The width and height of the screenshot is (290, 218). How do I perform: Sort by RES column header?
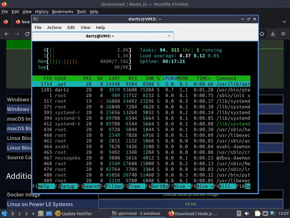click(133, 78)
